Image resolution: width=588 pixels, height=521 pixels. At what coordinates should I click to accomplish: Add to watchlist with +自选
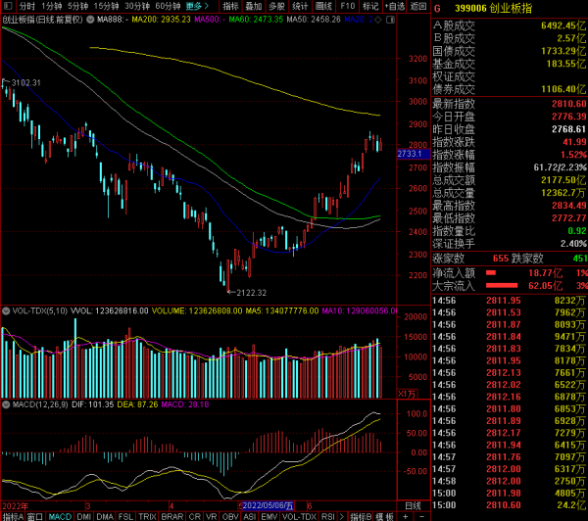(x=394, y=6)
